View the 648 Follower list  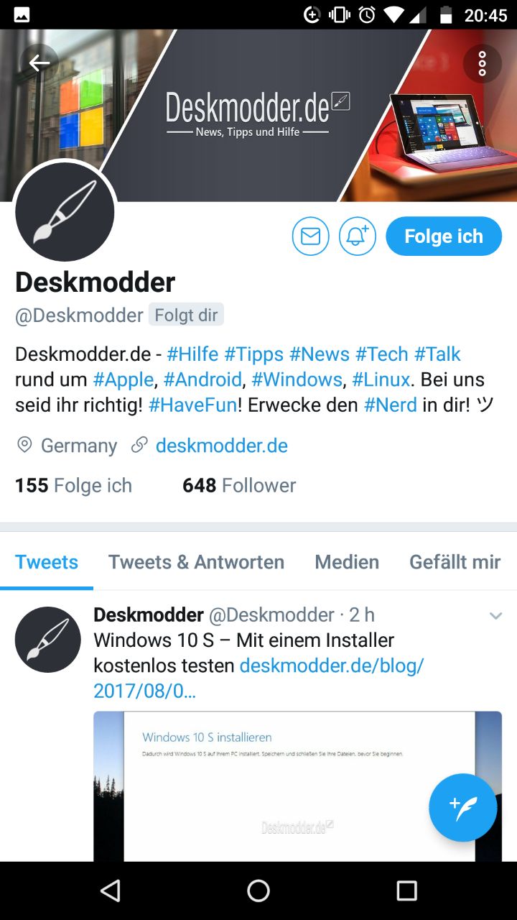coord(239,485)
